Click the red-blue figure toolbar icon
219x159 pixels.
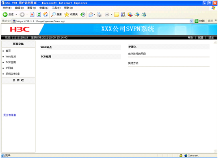[130, 14]
